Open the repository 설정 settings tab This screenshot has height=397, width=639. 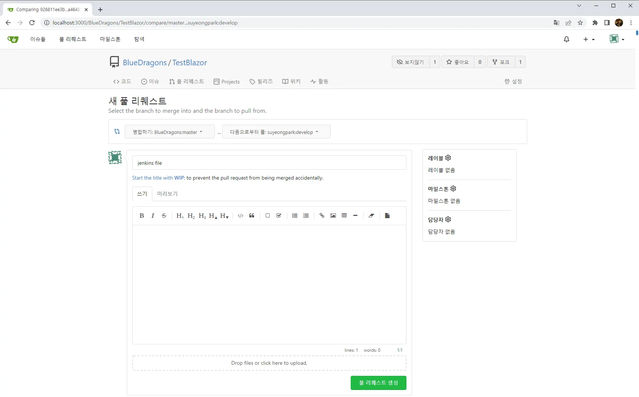(x=513, y=82)
